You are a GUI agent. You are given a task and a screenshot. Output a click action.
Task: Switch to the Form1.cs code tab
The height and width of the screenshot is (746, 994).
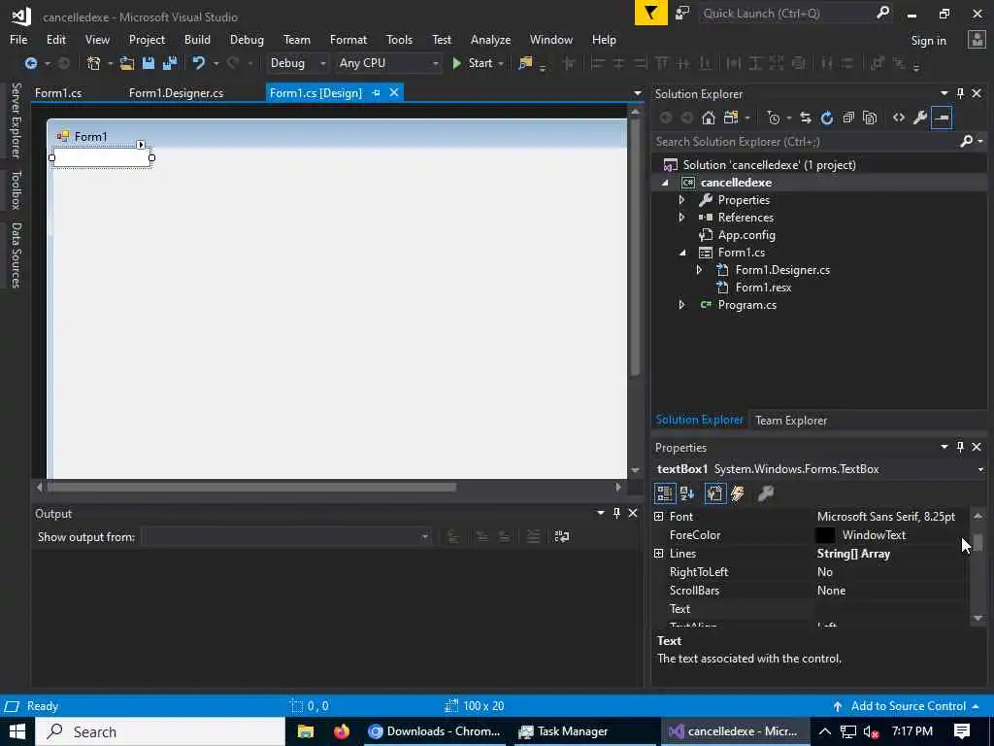58,92
